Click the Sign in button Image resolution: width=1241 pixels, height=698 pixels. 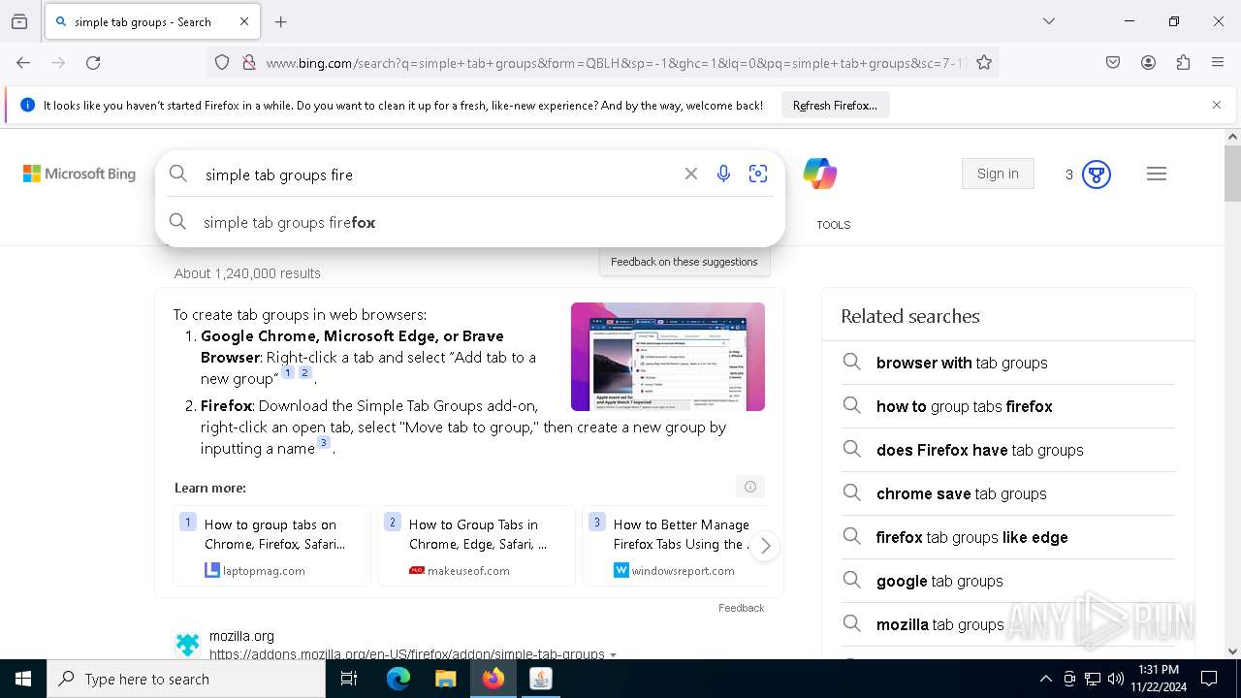(998, 174)
